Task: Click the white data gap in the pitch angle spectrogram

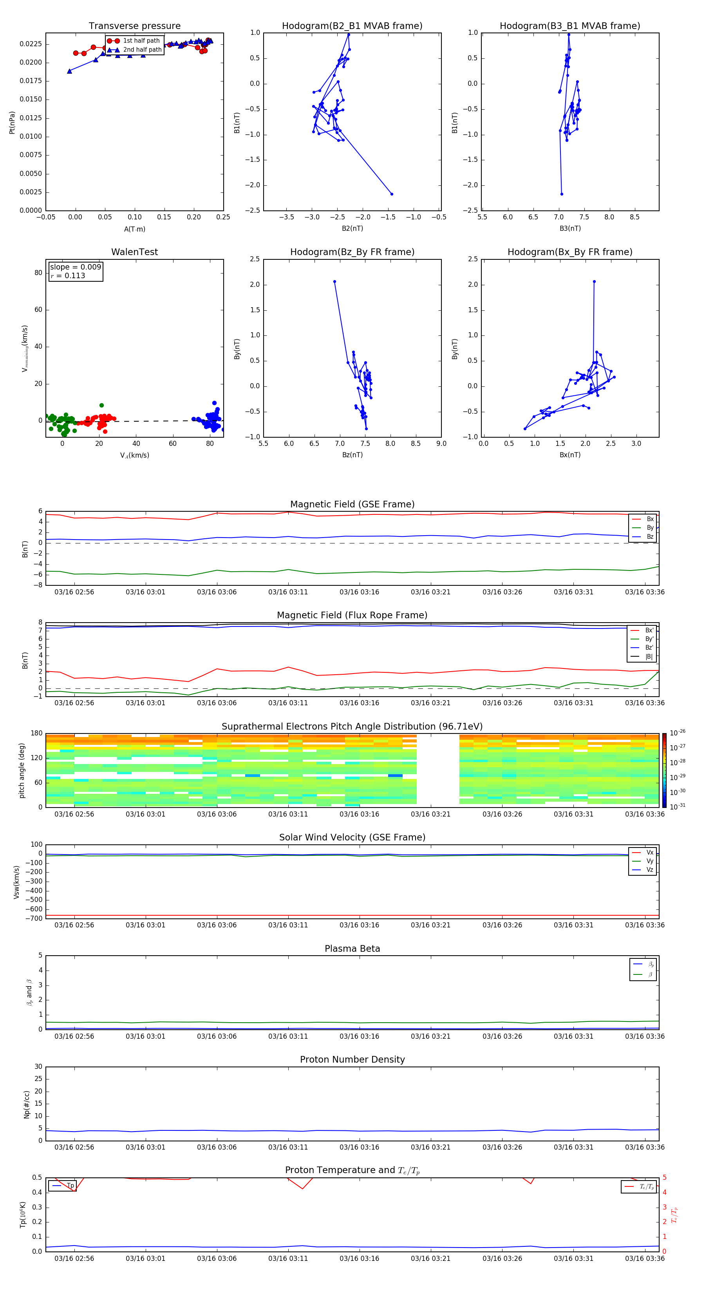Action: pos(438,770)
